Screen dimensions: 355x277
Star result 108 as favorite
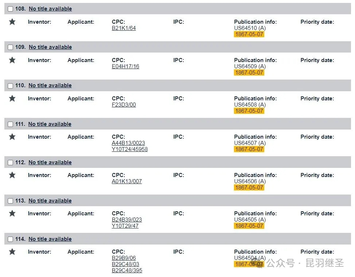pyautogui.click(x=12, y=22)
